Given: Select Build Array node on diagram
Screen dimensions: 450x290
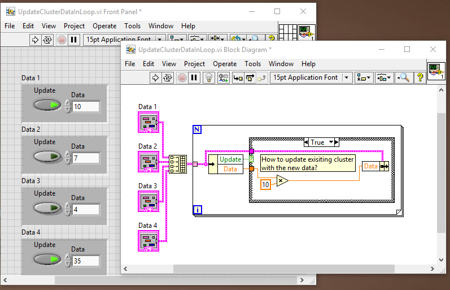Looking at the screenshot, I should tap(178, 164).
